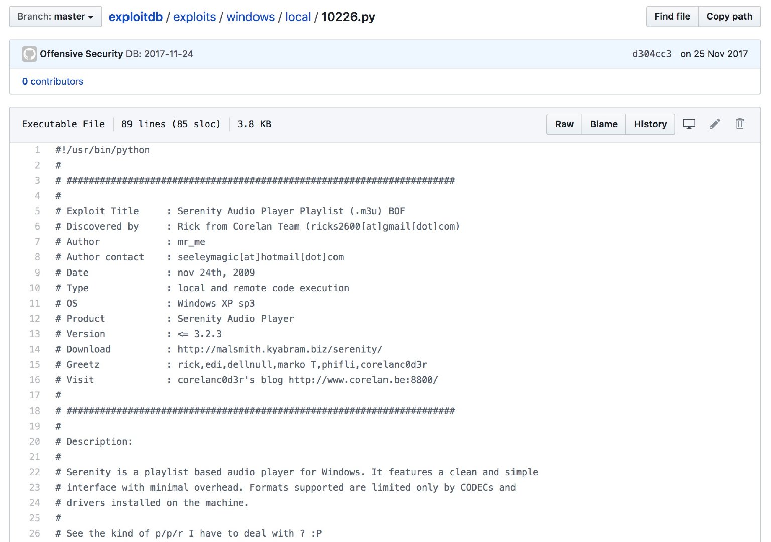
Task: Click the pencil edit file icon
Action: tap(715, 124)
